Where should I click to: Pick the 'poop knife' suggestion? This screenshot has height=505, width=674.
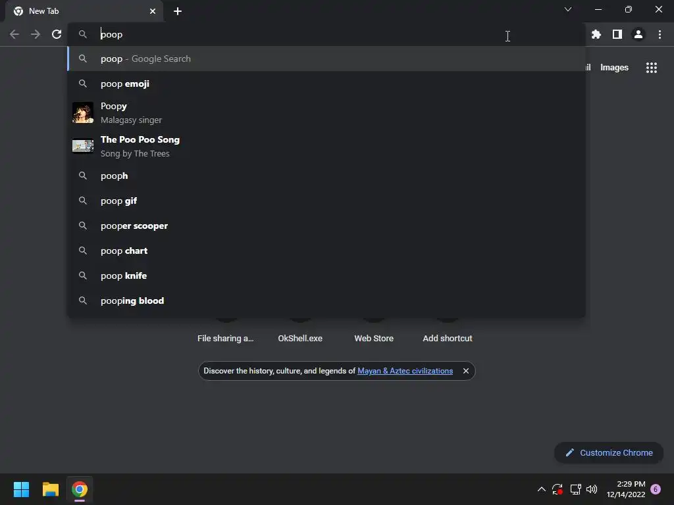point(326,276)
